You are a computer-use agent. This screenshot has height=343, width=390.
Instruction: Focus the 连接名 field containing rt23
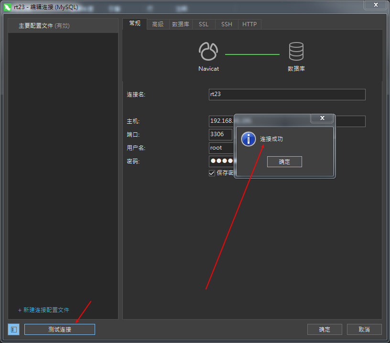(287, 95)
